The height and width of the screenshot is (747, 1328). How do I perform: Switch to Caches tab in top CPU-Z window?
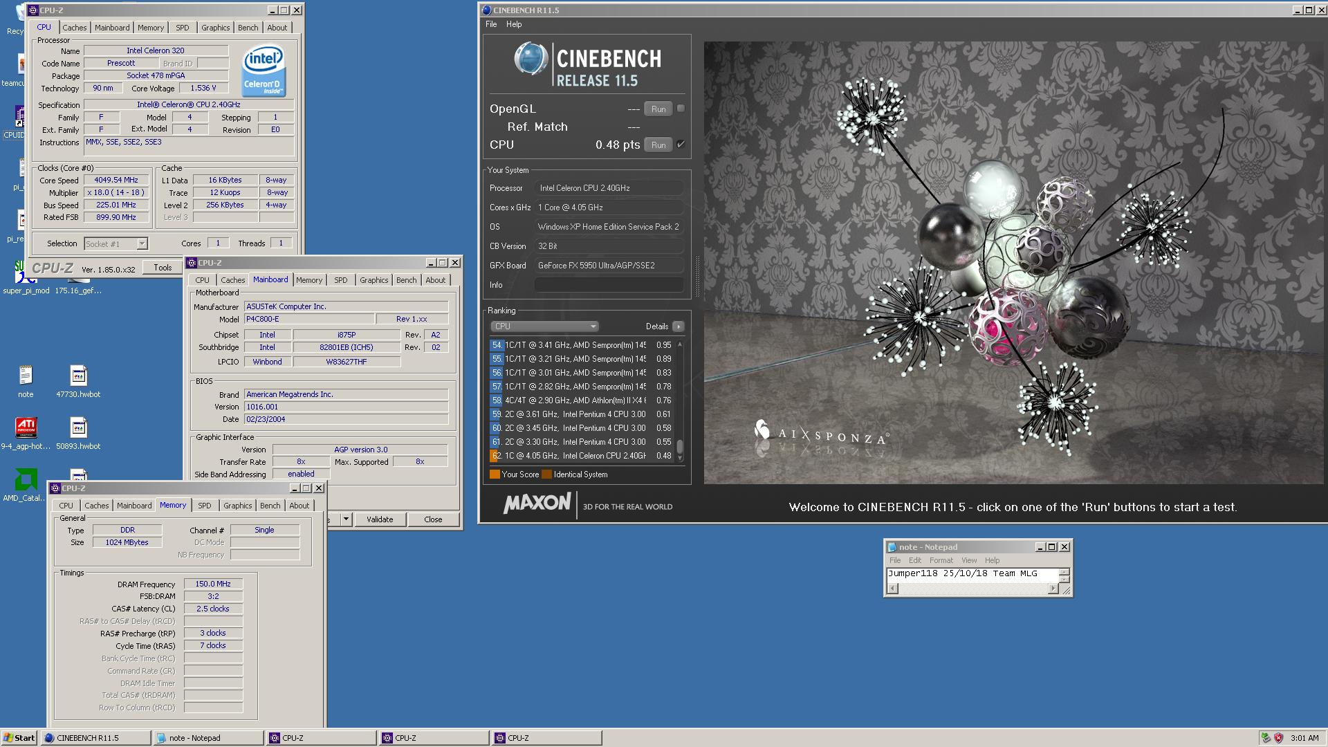tap(75, 28)
